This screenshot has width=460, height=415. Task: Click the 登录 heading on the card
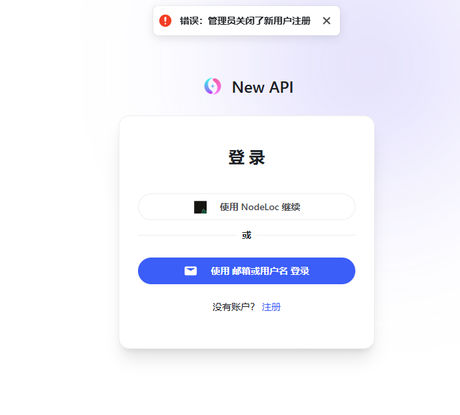[247, 157]
